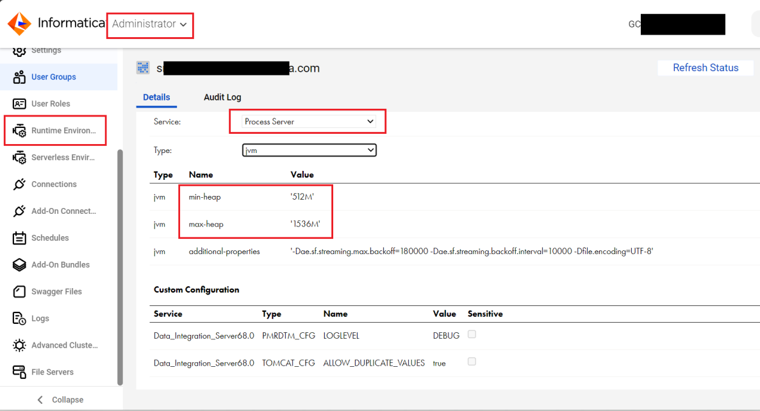Screen dimensions: 760x411
Task: Click the sidebar vertical scrollbar
Action: click(120, 267)
